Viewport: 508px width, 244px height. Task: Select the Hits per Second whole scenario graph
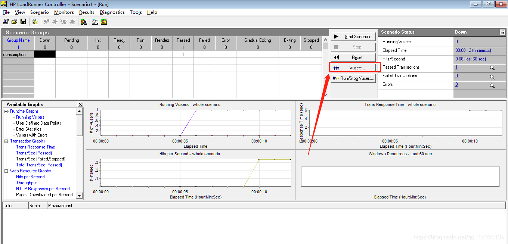tap(190, 175)
